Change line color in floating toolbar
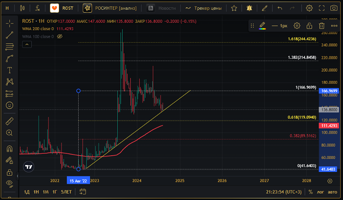Screen dimensions: 343x200 262,26
